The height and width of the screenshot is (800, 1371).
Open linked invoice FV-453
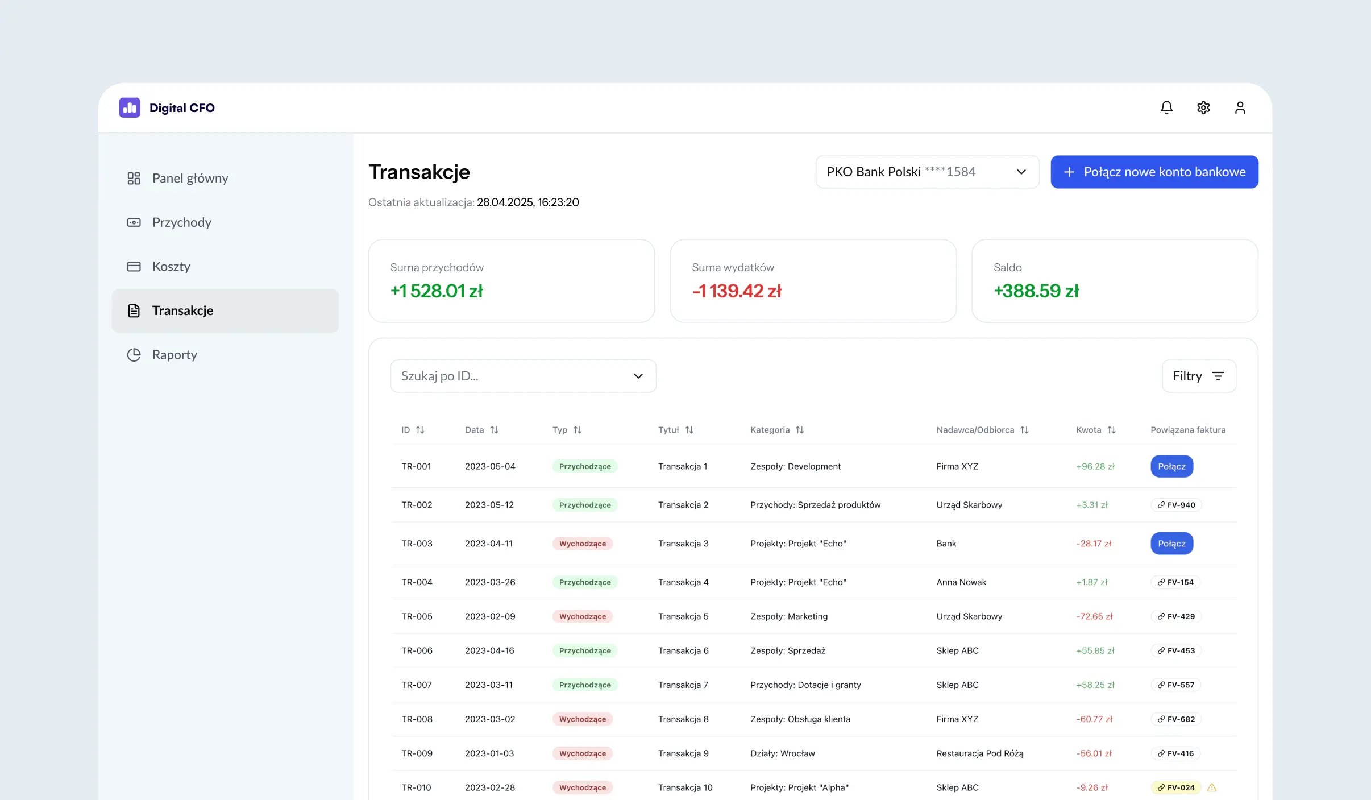coord(1176,650)
